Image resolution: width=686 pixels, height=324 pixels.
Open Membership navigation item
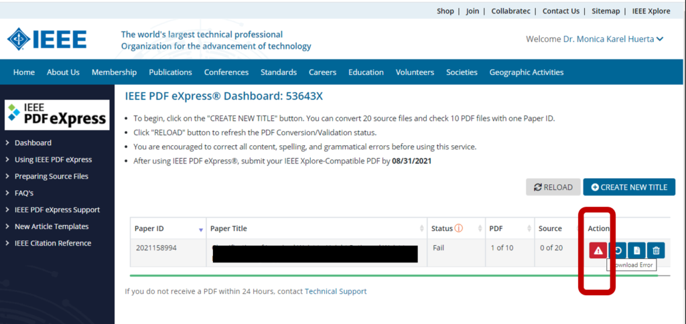tap(114, 72)
